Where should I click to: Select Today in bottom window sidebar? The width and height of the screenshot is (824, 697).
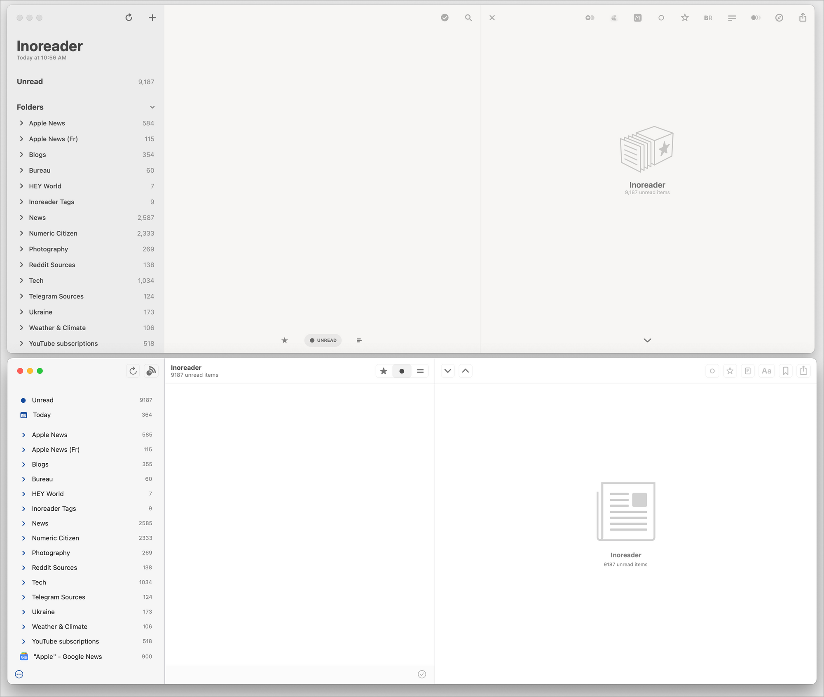(42, 415)
